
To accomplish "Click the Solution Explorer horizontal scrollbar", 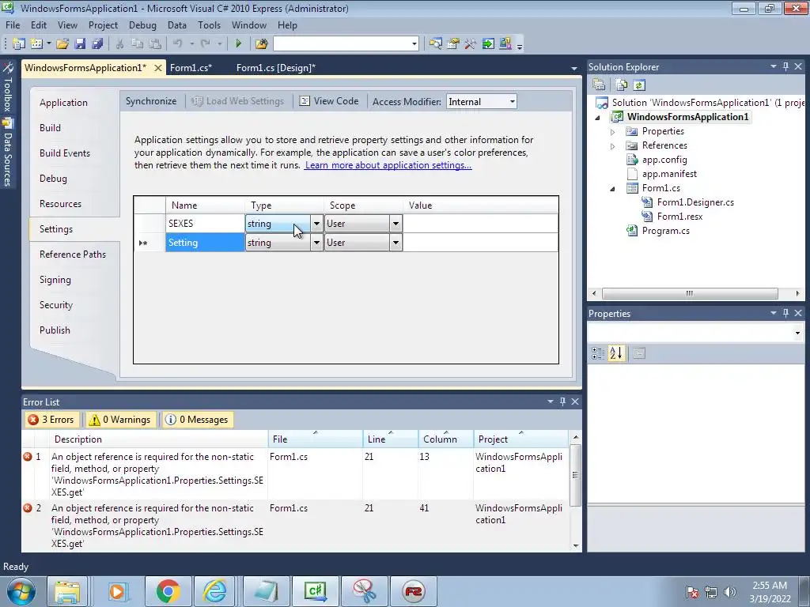I will pyautogui.click(x=690, y=293).
